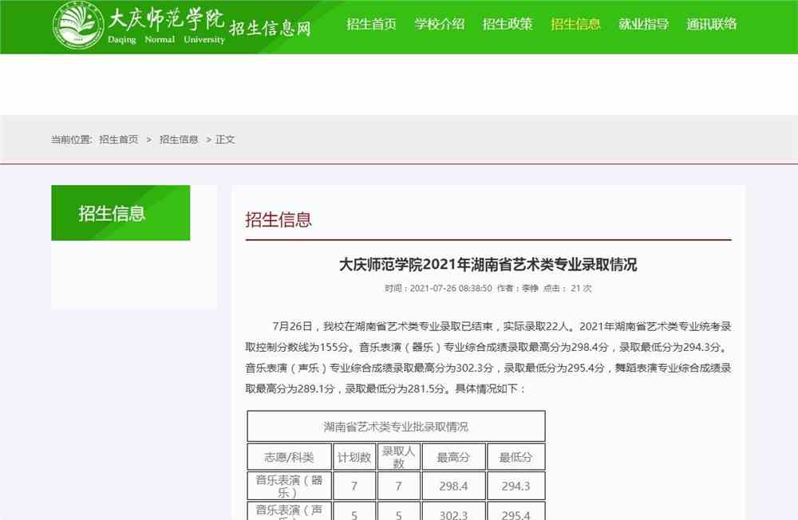
Task: Select the highlighted 招生信息 navigation item
Action: point(575,24)
